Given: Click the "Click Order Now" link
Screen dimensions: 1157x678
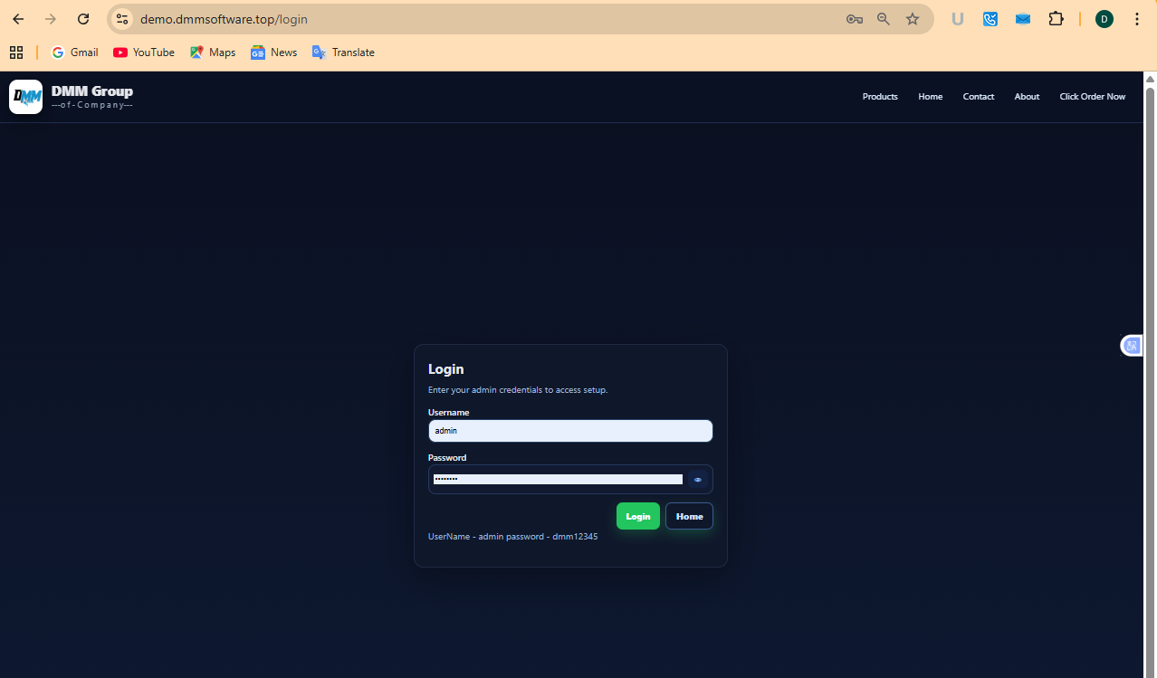Looking at the screenshot, I should [1092, 96].
